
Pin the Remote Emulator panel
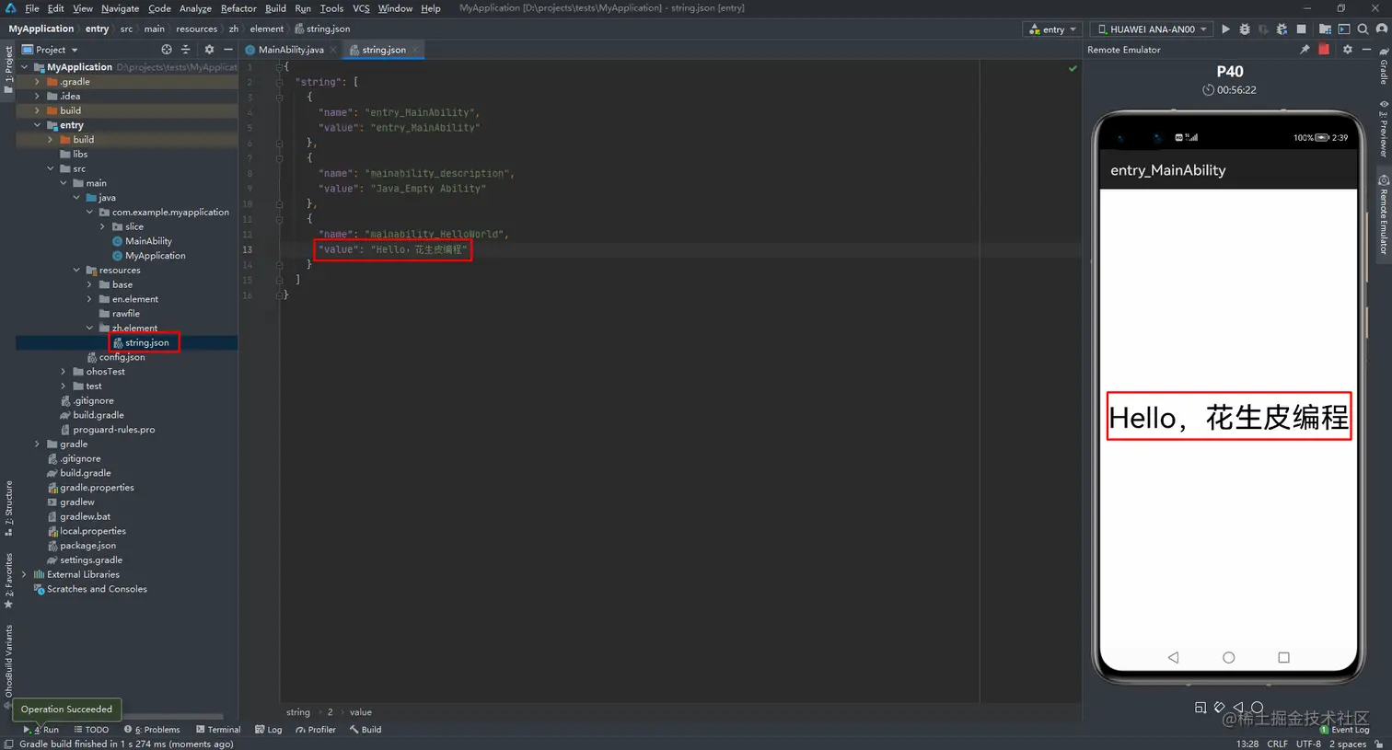[1305, 50]
